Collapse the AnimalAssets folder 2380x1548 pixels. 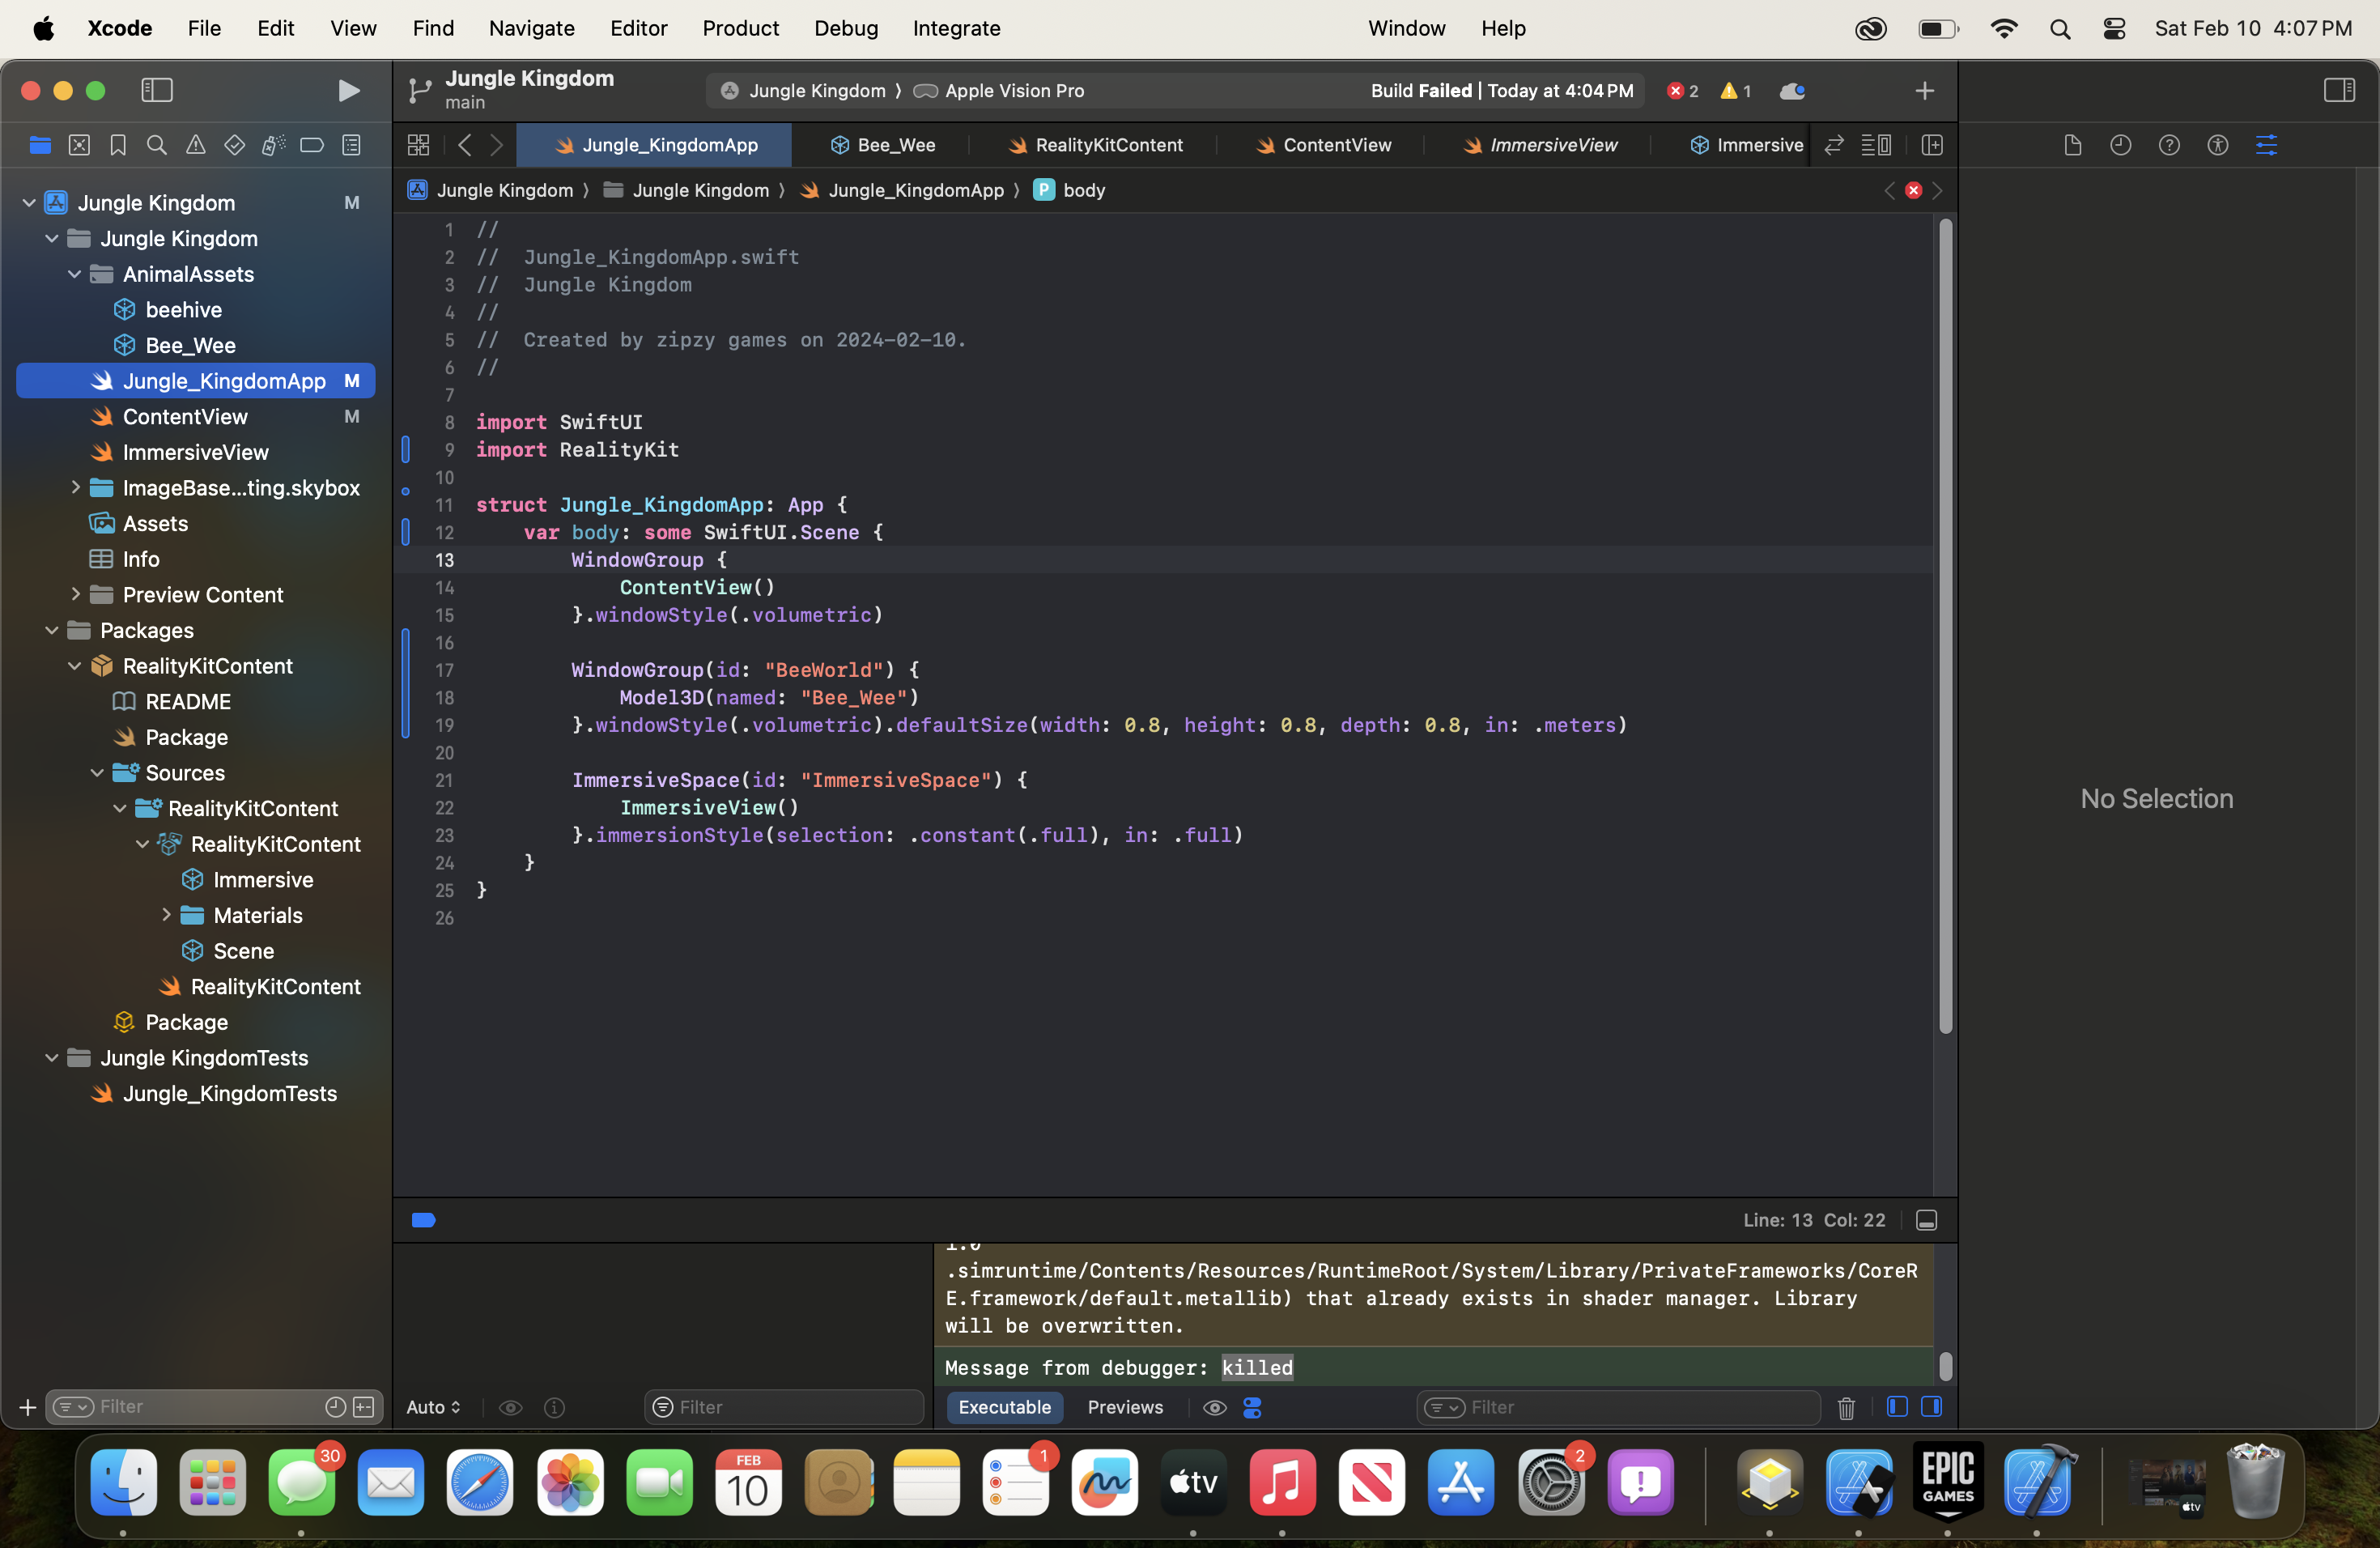[x=75, y=274]
